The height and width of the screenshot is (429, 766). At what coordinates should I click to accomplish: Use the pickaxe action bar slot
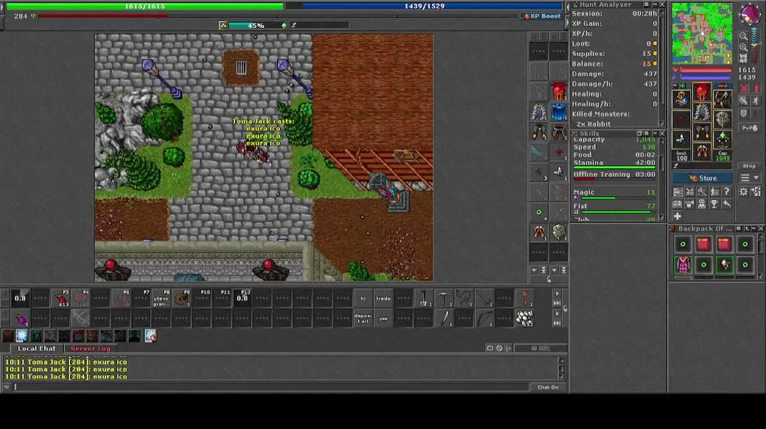(444, 299)
